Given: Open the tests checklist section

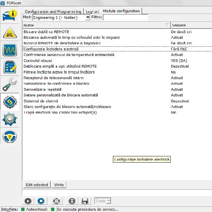Looking at the screenshot, I should click(x=10, y=67).
